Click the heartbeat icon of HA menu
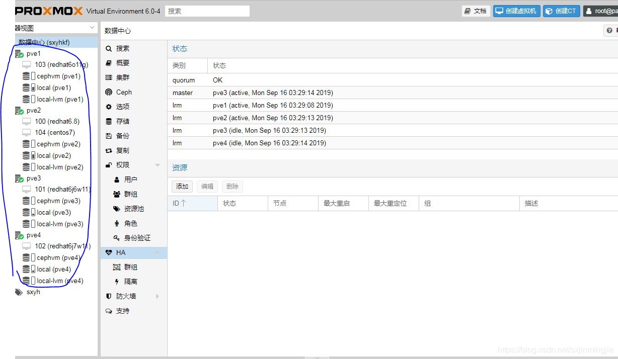This screenshot has width=618, height=359. coord(109,253)
